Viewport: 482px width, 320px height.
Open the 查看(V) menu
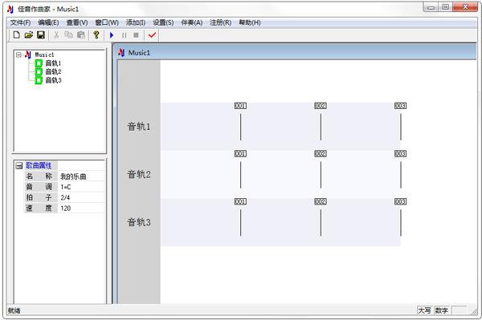click(x=77, y=22)
